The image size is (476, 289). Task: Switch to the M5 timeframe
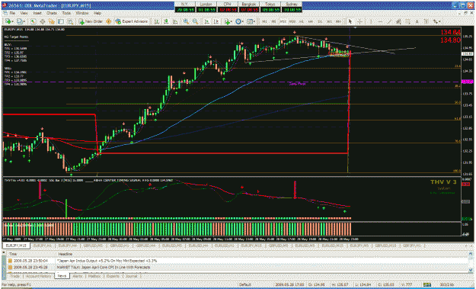click(274, 21)
